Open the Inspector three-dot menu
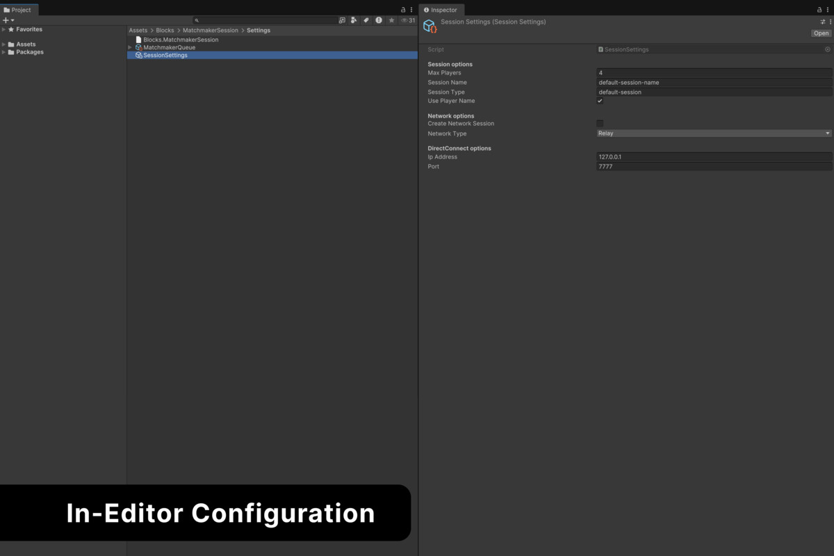Viewport: 834px width, 556px height. click(x=828, y=10)
